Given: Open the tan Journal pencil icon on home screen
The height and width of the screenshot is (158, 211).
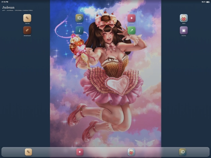Looking at the screenshot, I should point(27,18).
